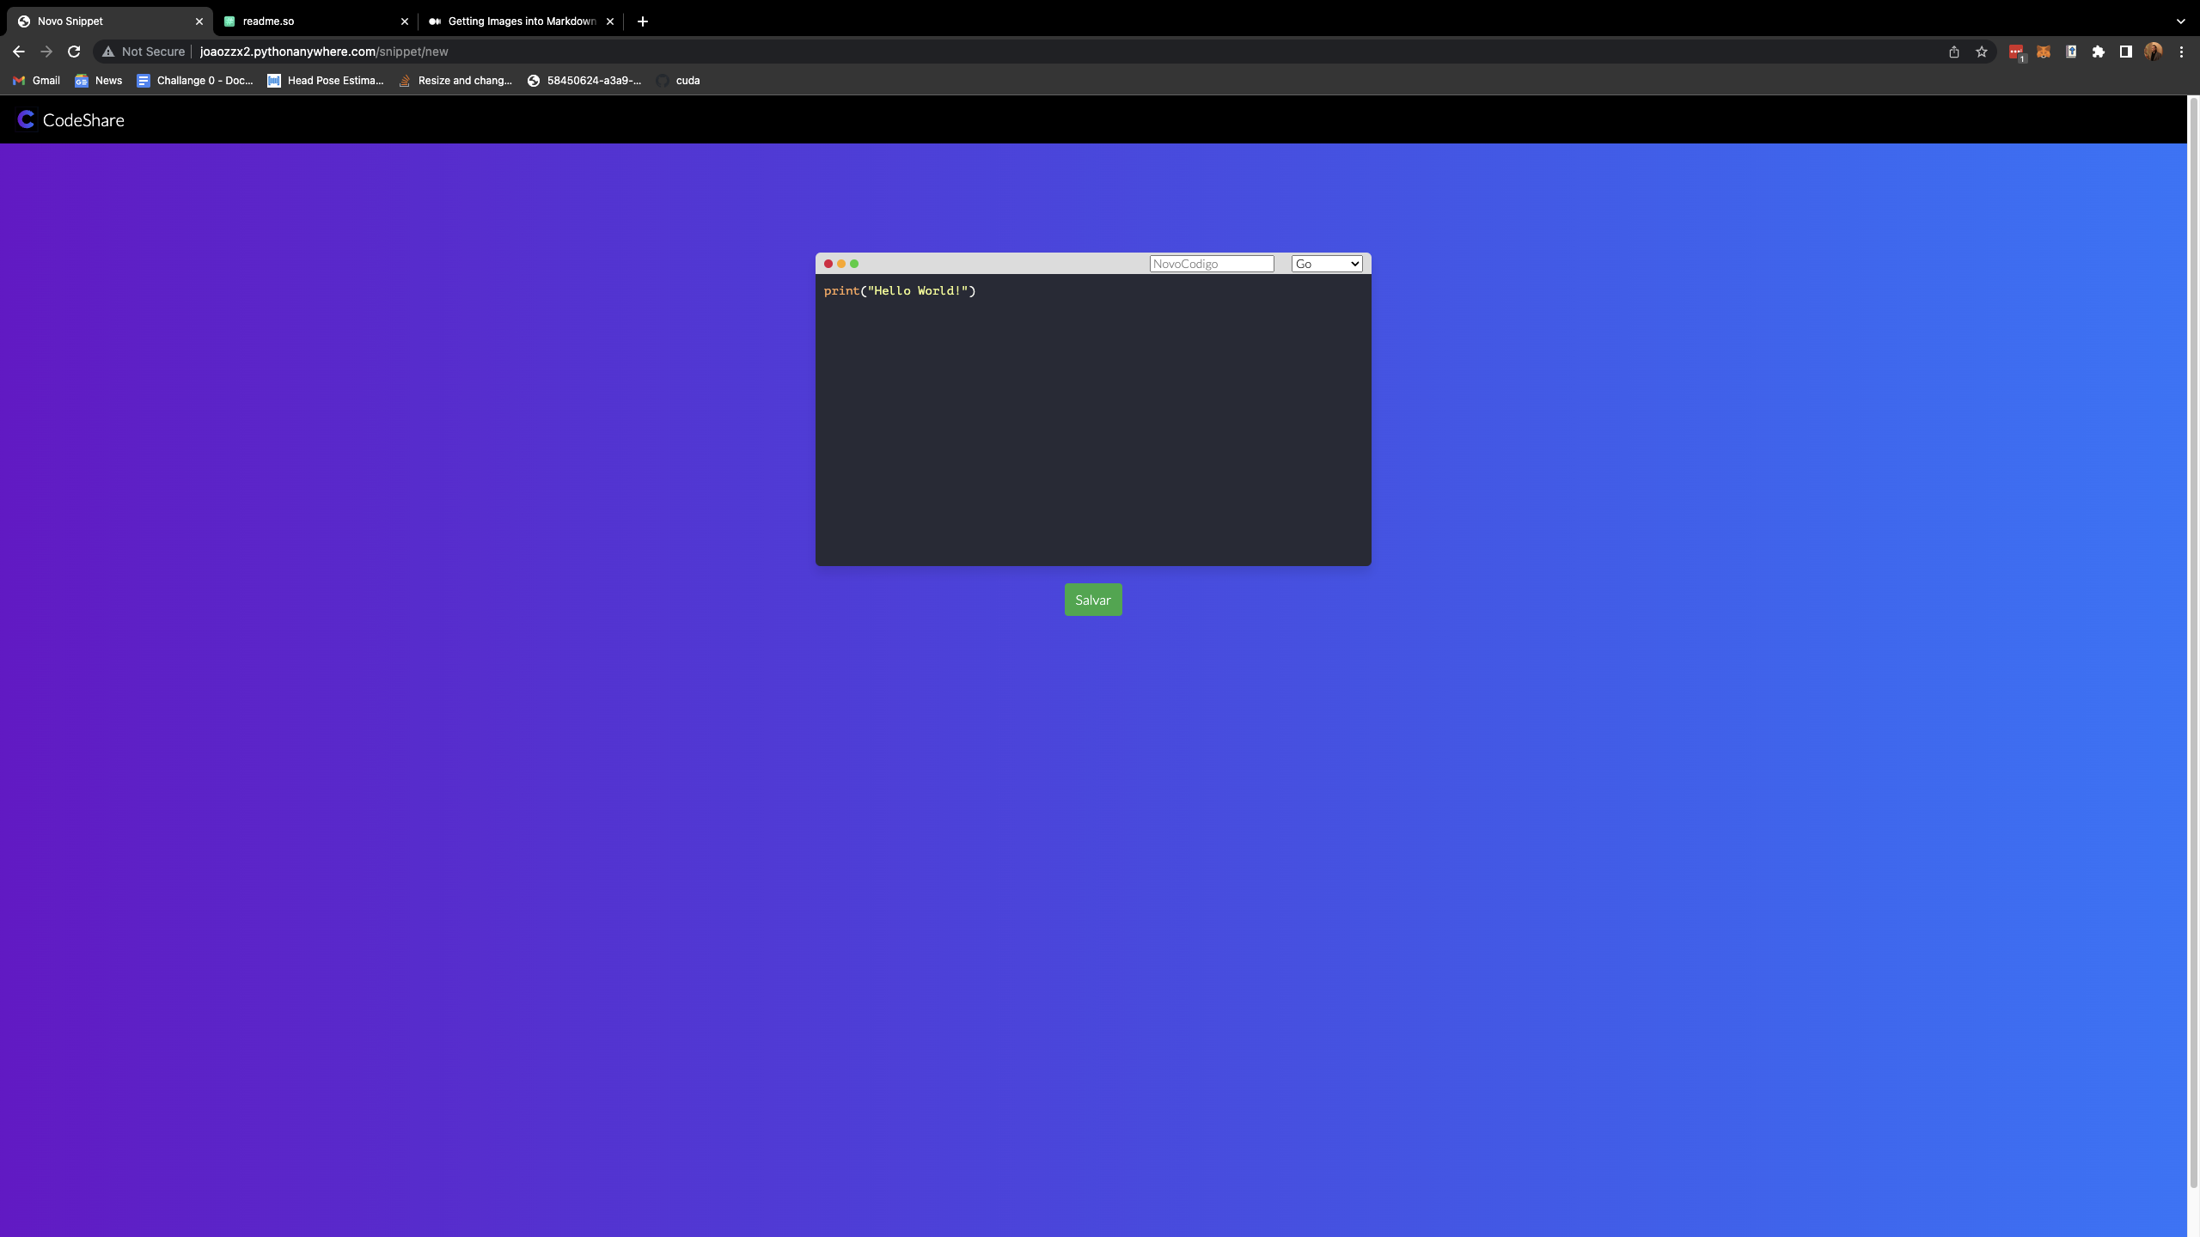Go back to the previous page

[19, 52]
